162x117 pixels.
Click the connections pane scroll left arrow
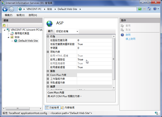click(4, 109)
